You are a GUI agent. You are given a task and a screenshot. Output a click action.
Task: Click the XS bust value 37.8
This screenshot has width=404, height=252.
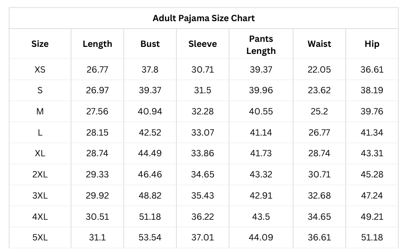150,70
